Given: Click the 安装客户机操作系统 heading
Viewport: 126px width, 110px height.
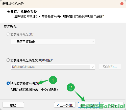Looking at the screenshot, I should coord(22,12).
